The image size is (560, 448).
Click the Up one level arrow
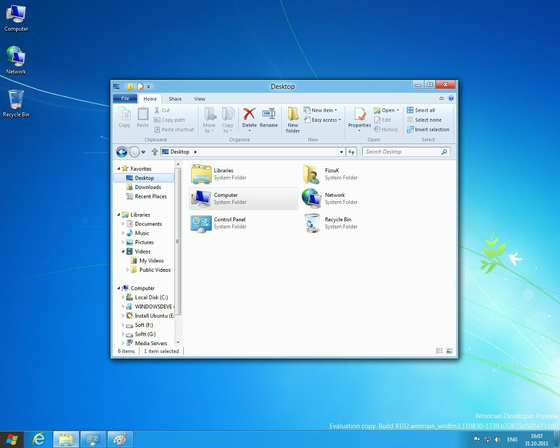pyautogui.click(x=155, y=152)
